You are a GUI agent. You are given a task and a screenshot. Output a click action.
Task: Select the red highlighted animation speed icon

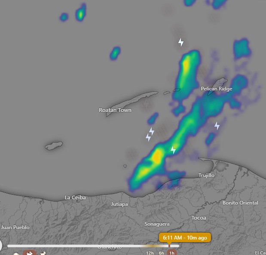pyautogui.click(x=30, y=253)
